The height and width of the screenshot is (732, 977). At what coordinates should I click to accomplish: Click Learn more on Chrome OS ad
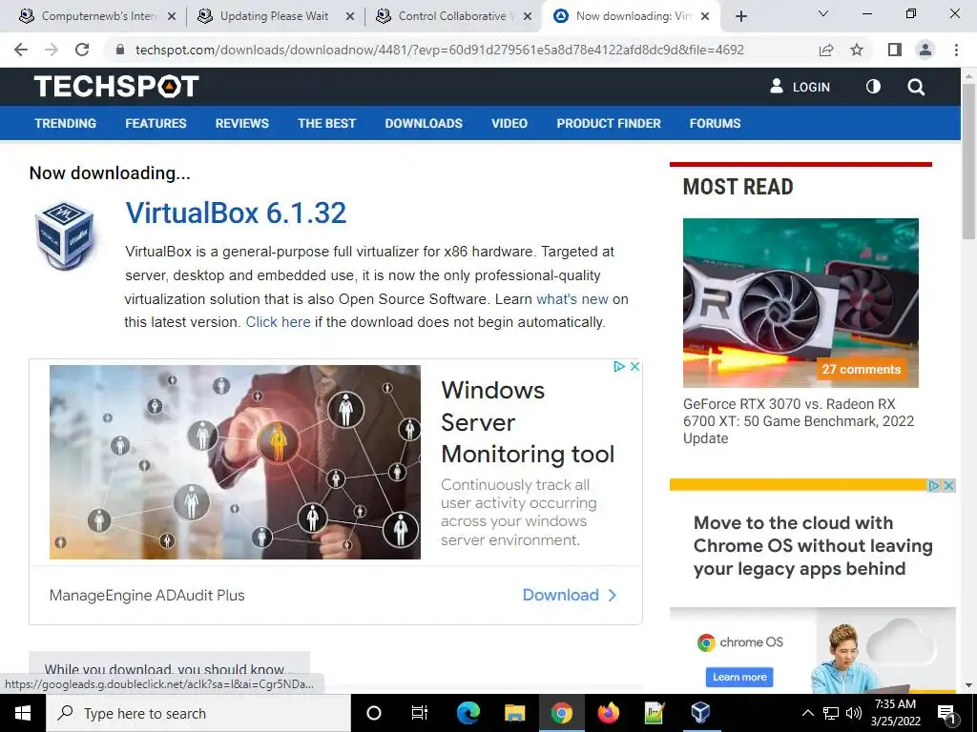739,678
